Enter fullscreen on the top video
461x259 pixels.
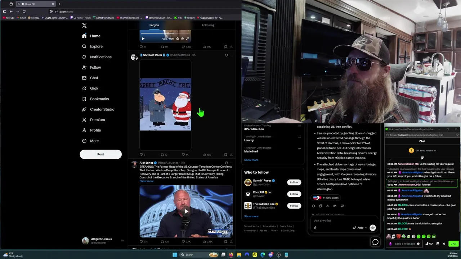(187, 38)
